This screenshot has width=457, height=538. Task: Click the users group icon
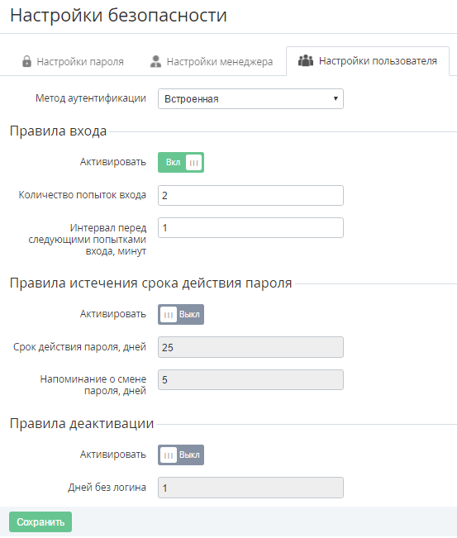306,60
